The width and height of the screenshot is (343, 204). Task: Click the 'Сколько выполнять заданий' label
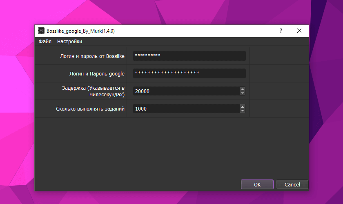(x=90, y=109)
